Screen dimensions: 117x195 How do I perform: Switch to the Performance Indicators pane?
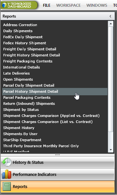58,174
